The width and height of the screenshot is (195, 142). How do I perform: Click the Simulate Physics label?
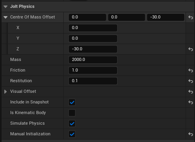pos(28,123)
